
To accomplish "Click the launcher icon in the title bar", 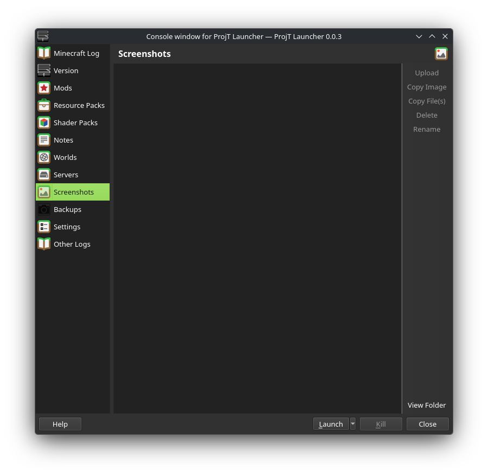I will coord(43,36).
